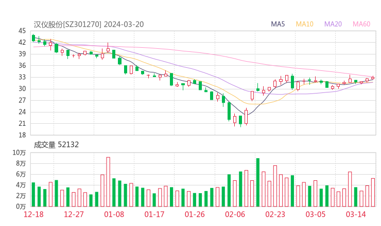The width and height of the screenshot is (381, 226).
Task: Click the 0万 volume axis label
Action: [x=21, y=206]
